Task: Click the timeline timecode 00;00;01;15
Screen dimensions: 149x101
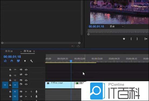Action: pyautogui.click(x=12, y=57)
